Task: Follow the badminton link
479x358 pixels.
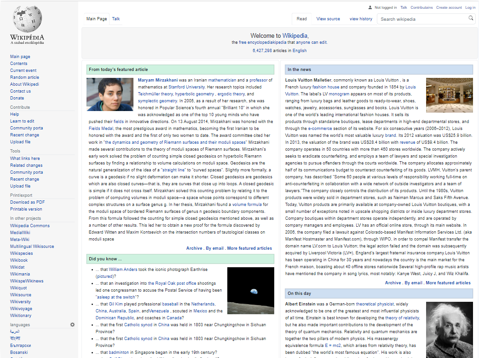Action: click(119, 352)
